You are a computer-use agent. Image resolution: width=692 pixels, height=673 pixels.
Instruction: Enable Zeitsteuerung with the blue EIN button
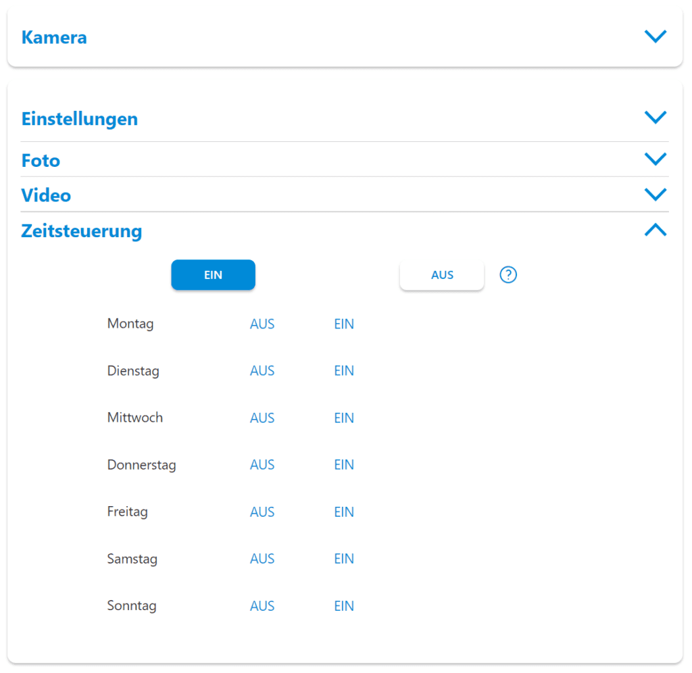213,275
